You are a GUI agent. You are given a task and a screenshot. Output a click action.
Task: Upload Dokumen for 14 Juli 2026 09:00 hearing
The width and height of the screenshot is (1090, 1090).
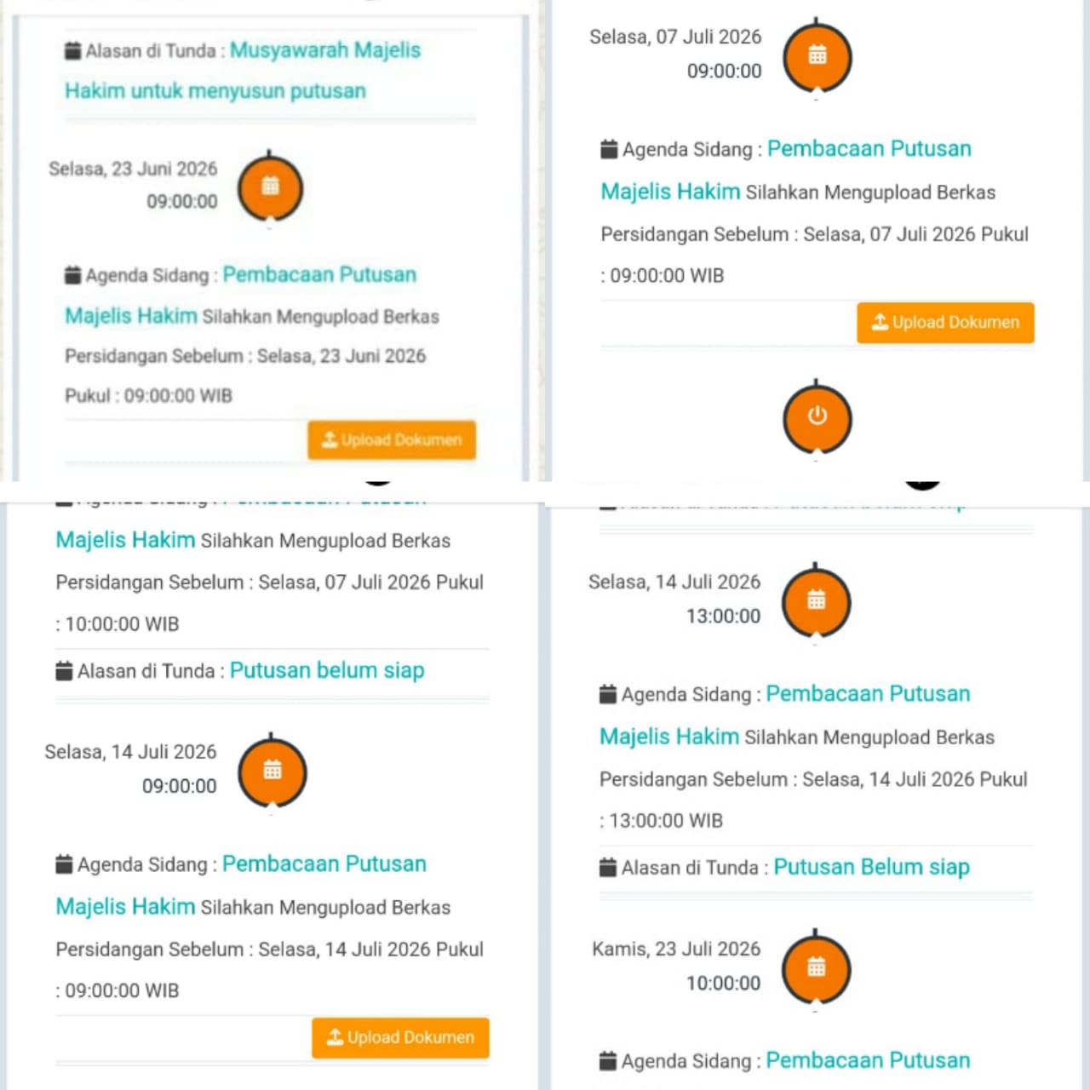(x=400, y=1038)
